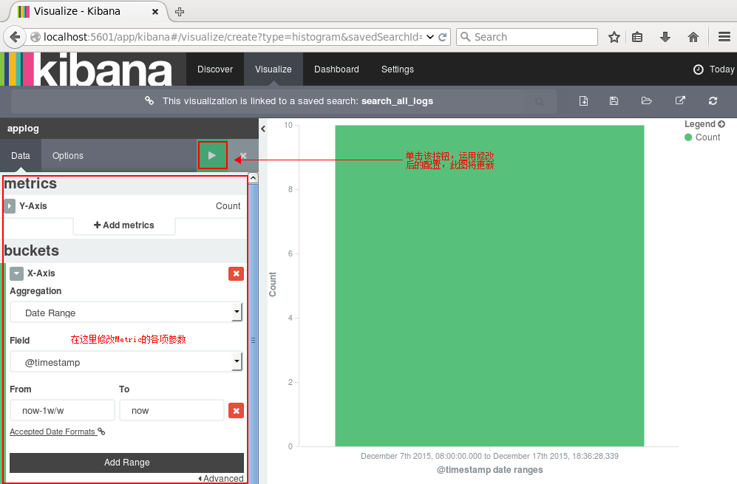Remove the X-Axis bucket
Viewport: 737px width, 484px height.
(x=236, y=273)
